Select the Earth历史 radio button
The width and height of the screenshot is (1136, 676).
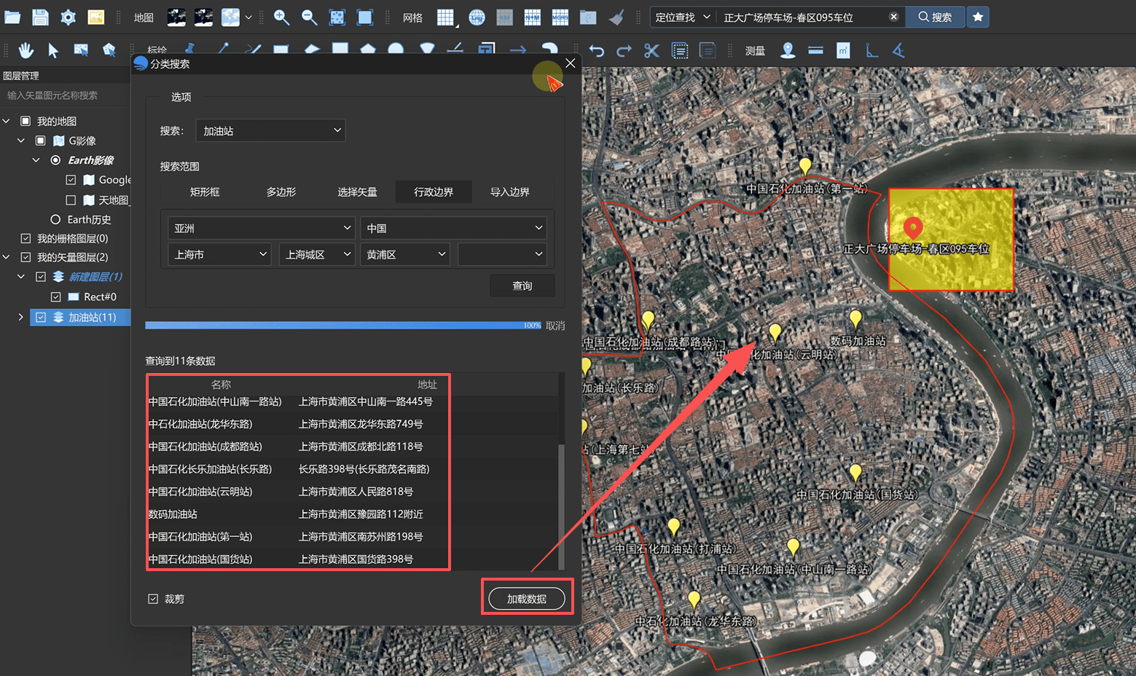tap(55, 219)
